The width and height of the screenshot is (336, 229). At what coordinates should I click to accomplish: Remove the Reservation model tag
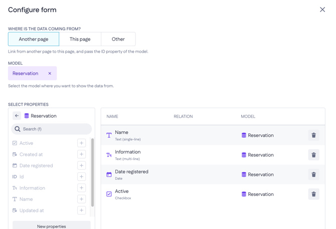50,74
